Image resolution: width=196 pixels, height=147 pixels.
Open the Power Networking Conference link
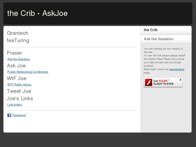coord(28,72)
